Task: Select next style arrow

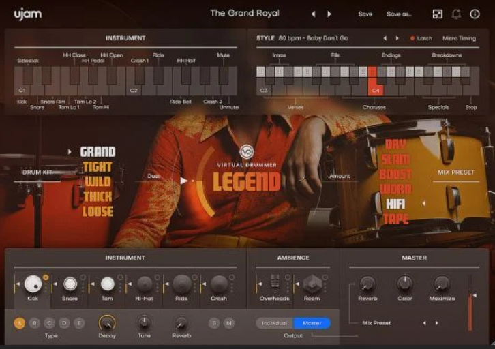Action: pyautogui.click(x=397, y=38)
